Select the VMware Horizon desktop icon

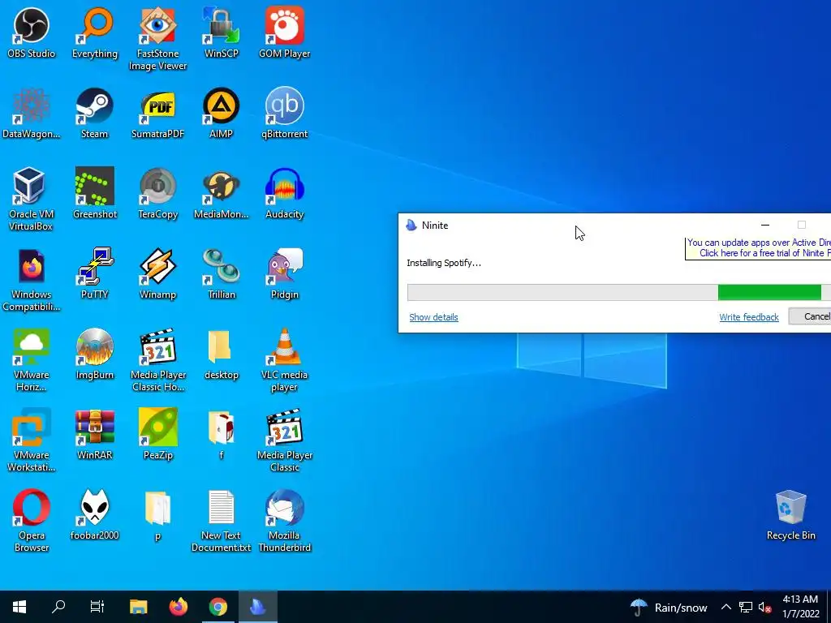pyautogui.click(x=32, y=360)
